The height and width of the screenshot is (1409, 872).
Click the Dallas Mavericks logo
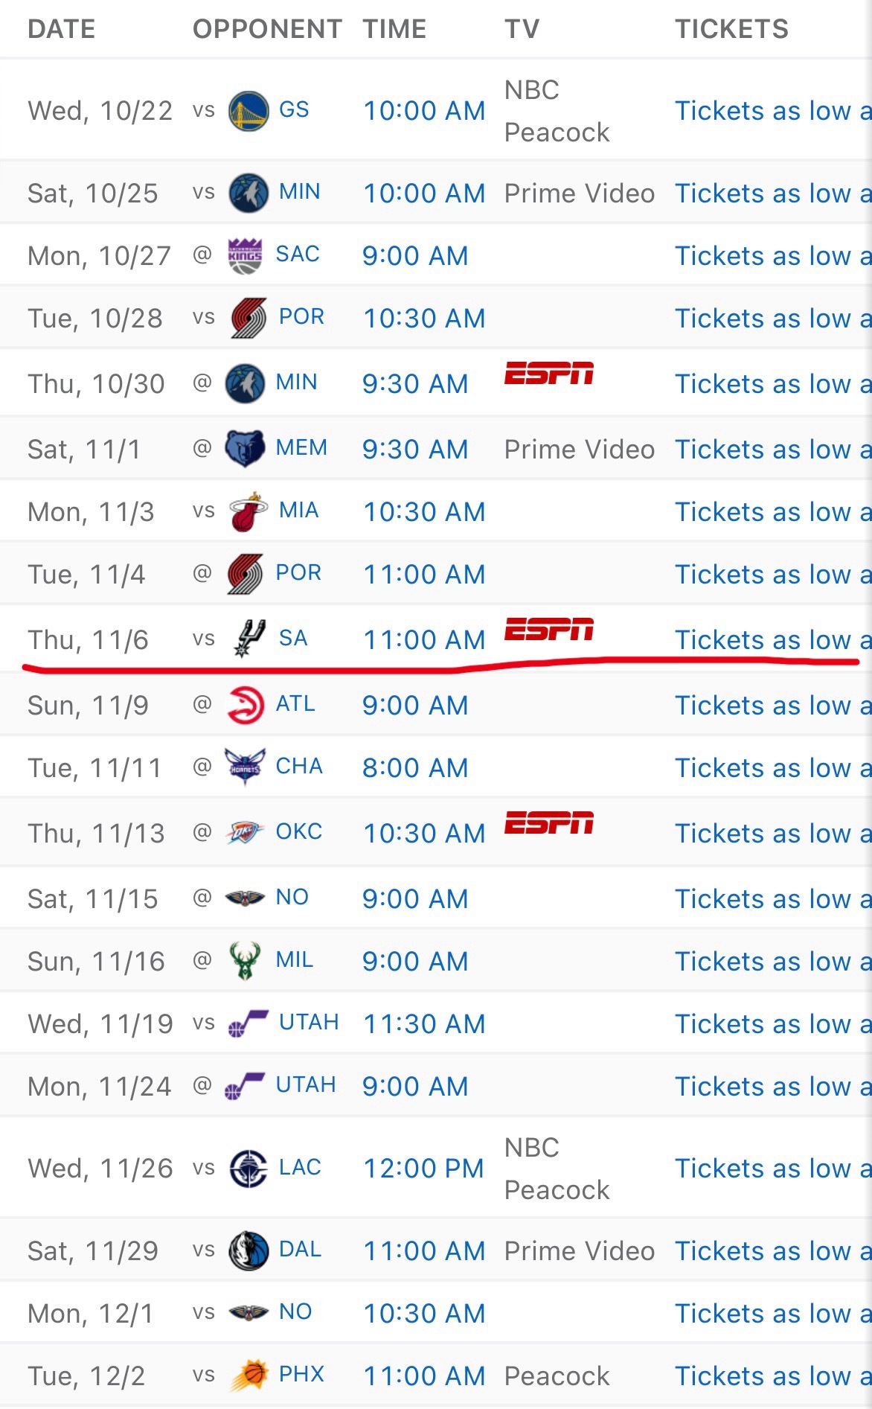(249, 1250)
